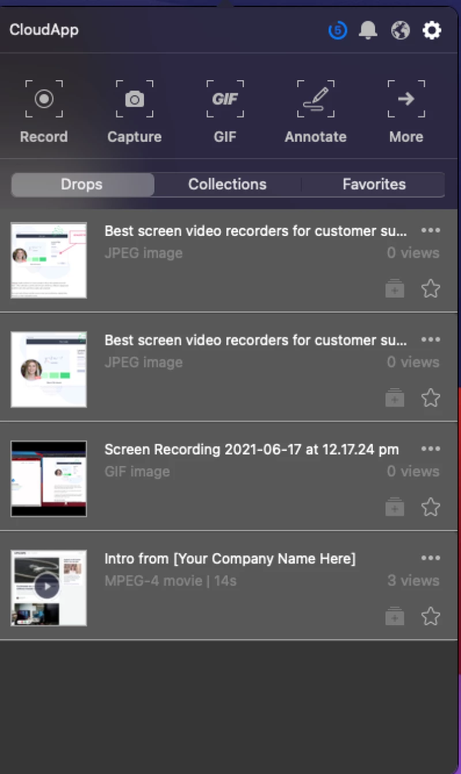The width and height of the screenshot is (461, 774).
Task: Open the settings gear icon
Action: click(x=432, y=30)
